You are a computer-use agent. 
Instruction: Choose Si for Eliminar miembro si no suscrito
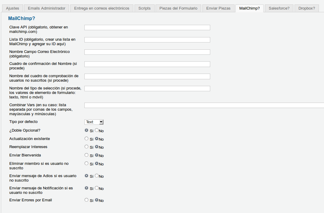pyautogui.click(x=86, y=163)
